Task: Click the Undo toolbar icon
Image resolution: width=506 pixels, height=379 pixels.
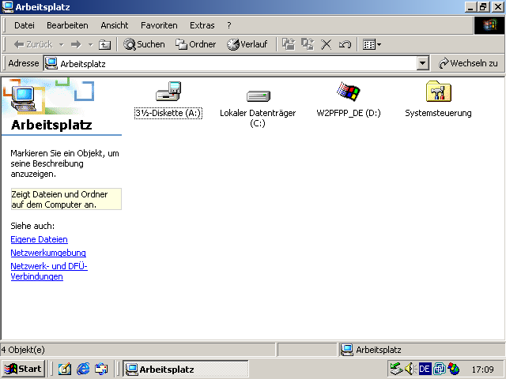Action: coord(345,44)
